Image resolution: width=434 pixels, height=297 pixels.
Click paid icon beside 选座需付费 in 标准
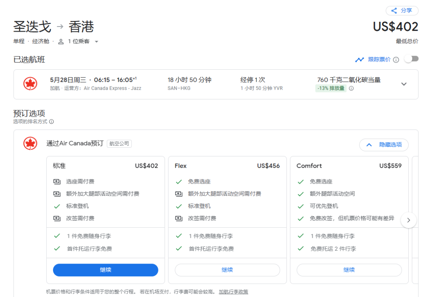(57, 181)
